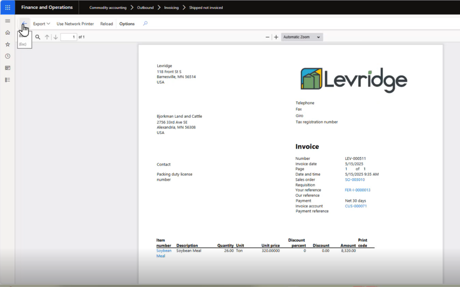Go to next page with down arrow
The width and height of the screenshot is (460, 287).
click(x=55, y=37)
